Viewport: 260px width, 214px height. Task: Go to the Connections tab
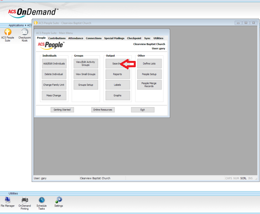[93, 38]
